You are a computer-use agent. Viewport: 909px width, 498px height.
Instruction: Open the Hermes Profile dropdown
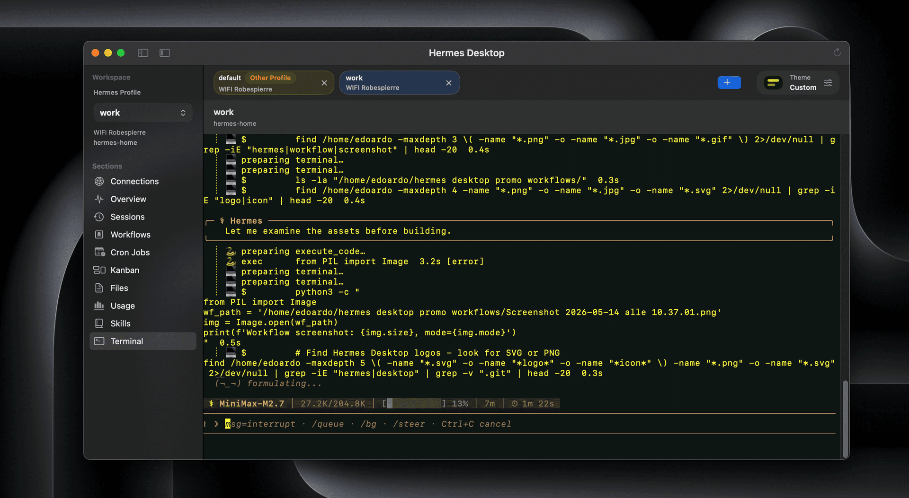click(x=143, y=113)
